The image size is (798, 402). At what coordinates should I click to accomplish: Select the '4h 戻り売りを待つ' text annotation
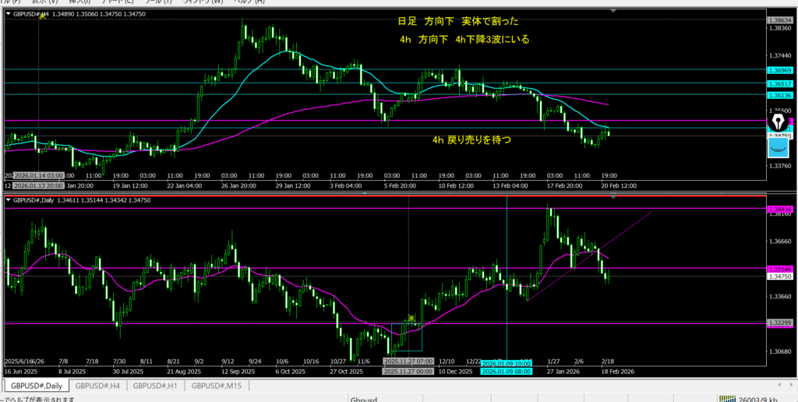(471, 139)
